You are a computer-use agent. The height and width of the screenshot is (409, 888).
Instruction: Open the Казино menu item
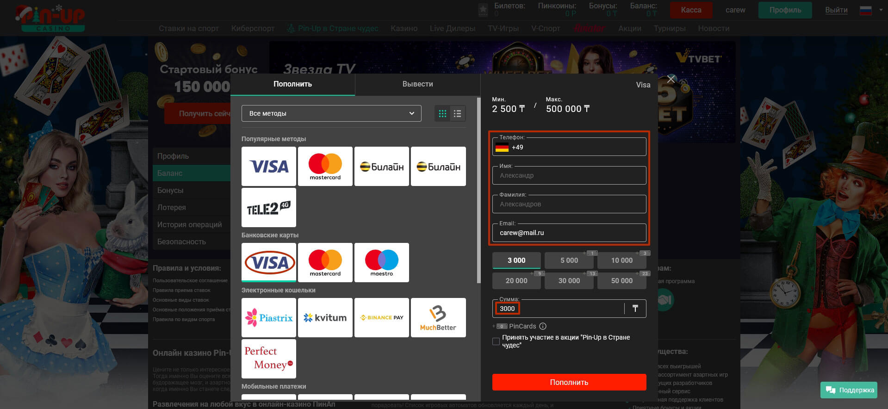click(404, 28)
